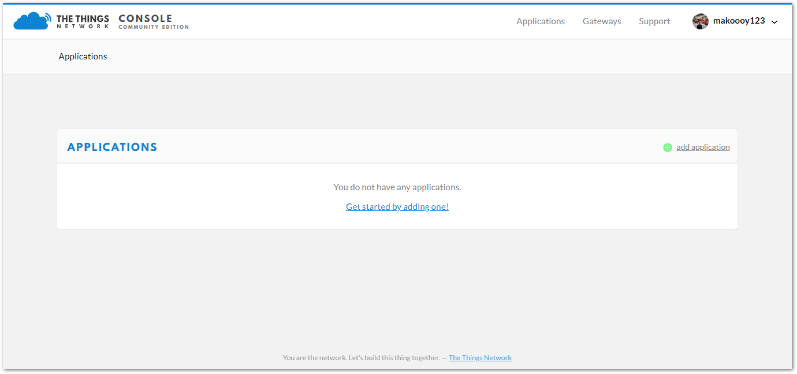Click the Console Community Edition title
Screen dimensions: 797x374
coord(154,22)
